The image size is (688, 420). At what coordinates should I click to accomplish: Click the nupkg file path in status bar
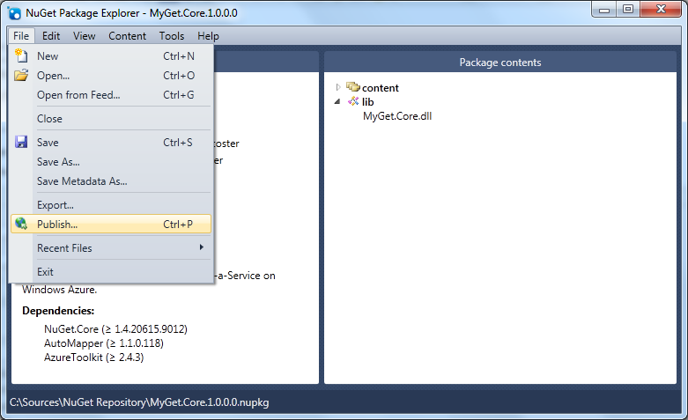139,402
